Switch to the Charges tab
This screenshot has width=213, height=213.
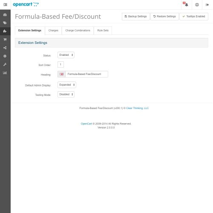coord(53,31)
